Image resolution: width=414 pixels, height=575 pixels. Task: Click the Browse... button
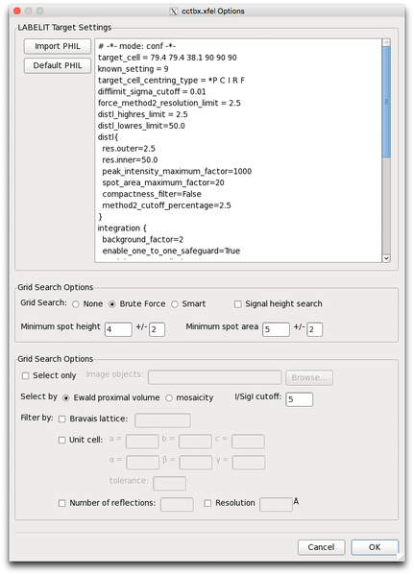[309, 377]
